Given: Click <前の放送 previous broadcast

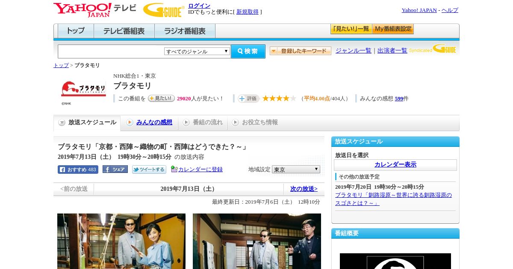Looking at the screenshot, I should point(74,189).
